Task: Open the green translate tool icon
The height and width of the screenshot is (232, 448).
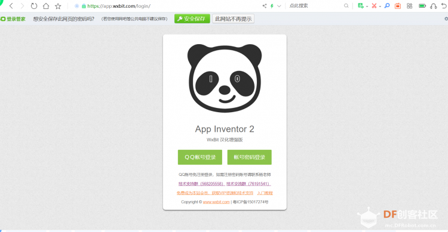Action: point(361,6)
